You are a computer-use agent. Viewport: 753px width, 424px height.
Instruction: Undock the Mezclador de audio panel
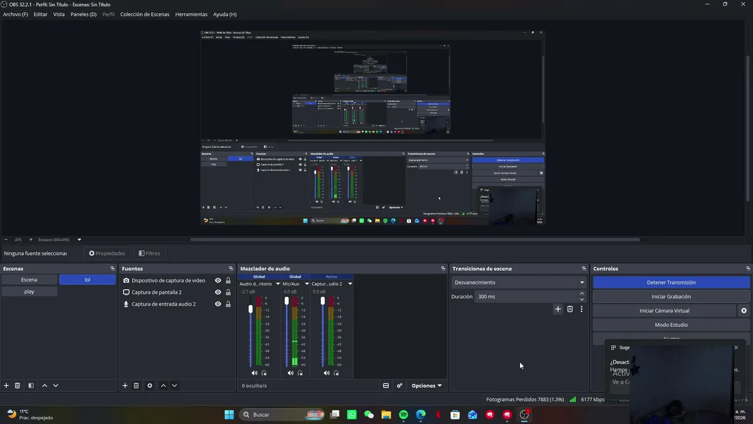tap(443, 269)
